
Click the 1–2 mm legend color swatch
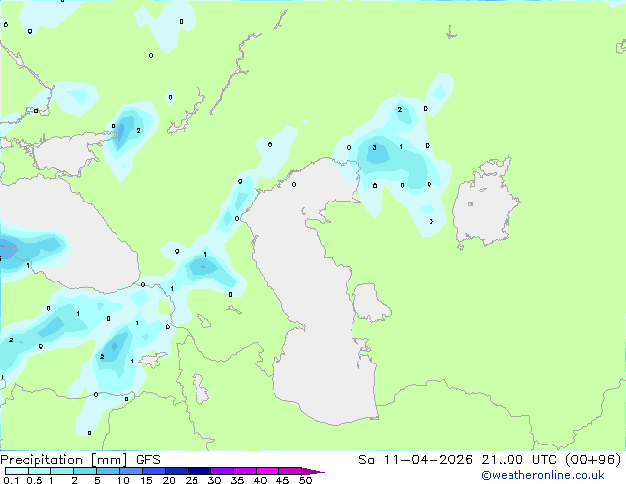point(62,471)
